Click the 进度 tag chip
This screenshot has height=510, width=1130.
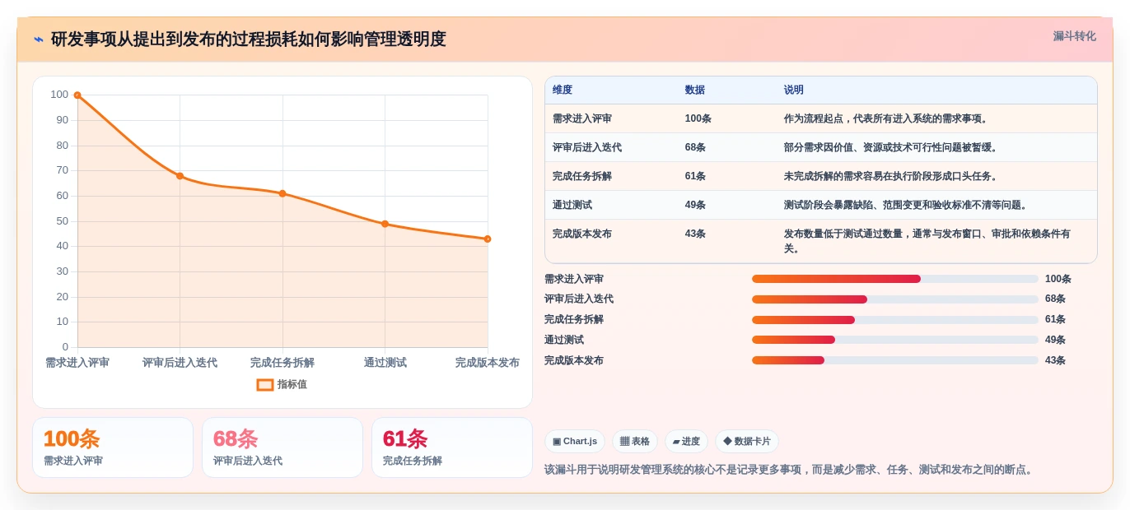click(x=686, y=442)
